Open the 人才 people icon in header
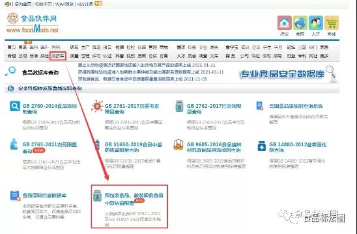 coord(316,23)
